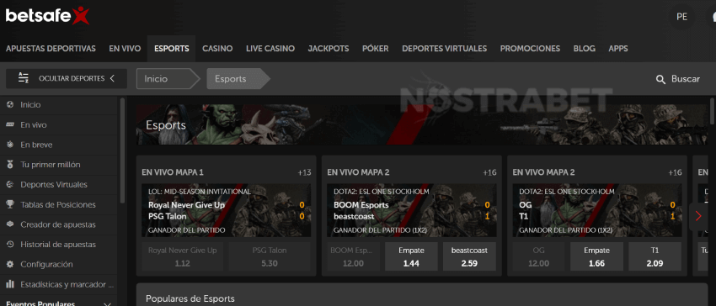Screen dimensions: 716x306
Task: Click the Creador de apuestas icon
Action: (x=10, y=224)
